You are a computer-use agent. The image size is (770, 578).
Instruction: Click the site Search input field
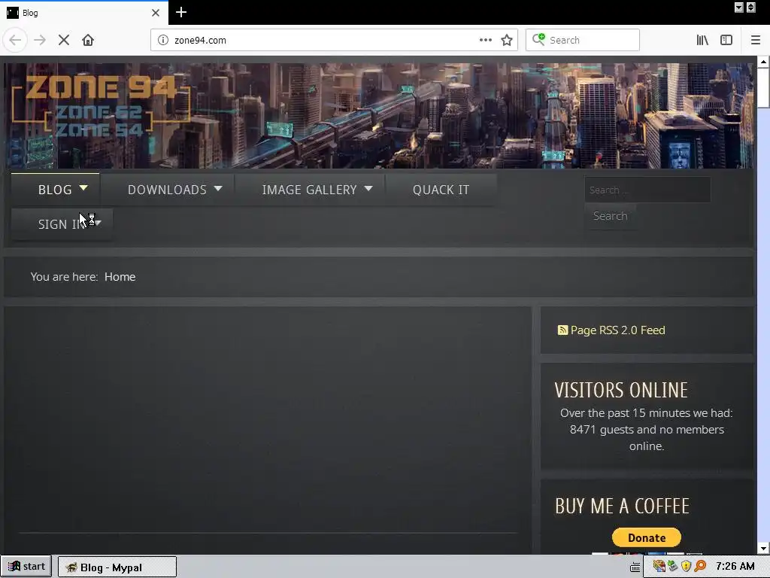[x=647, y=190]
